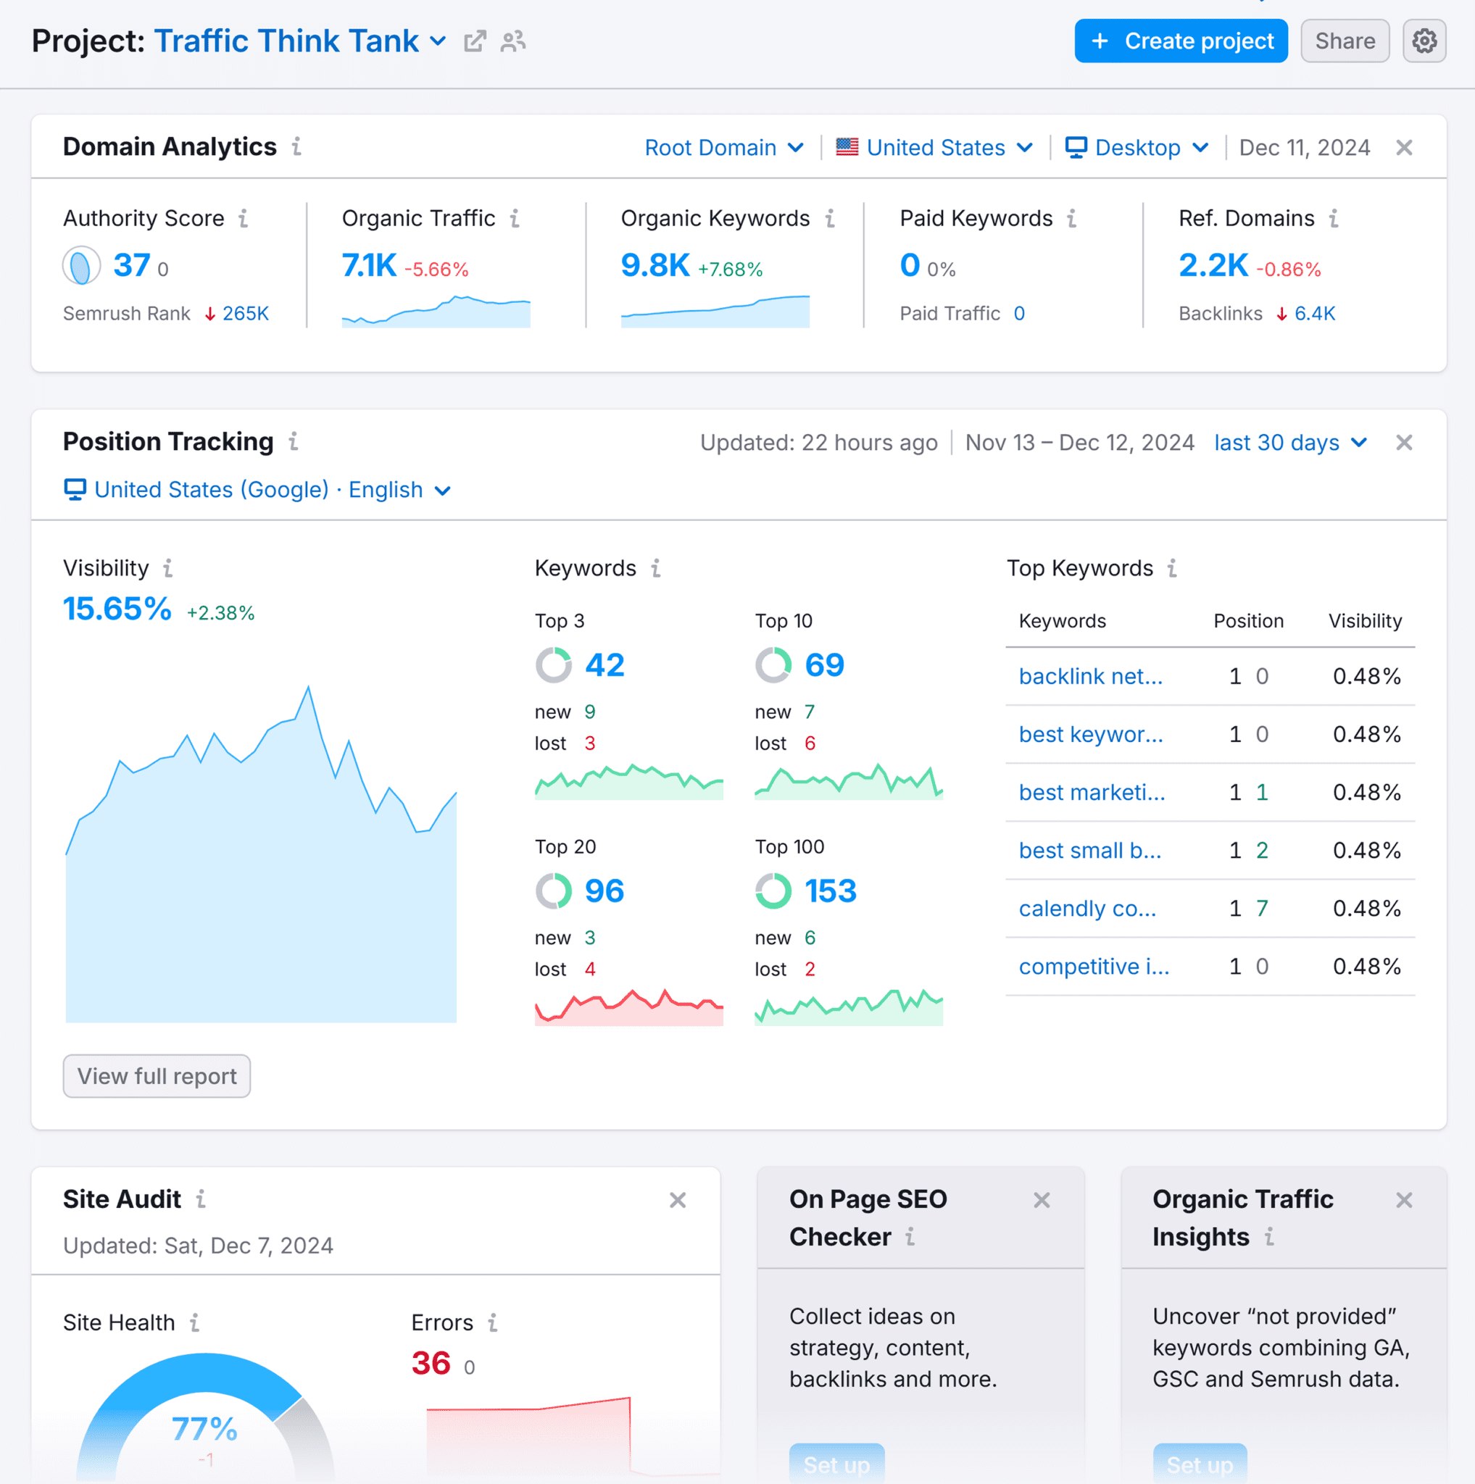The image size is (1475, 1484).
Task: Click the Position column header
Action: tap(1247, 621)
